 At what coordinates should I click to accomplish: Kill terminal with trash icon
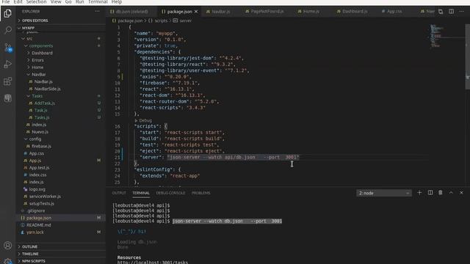tap(441, 193)
